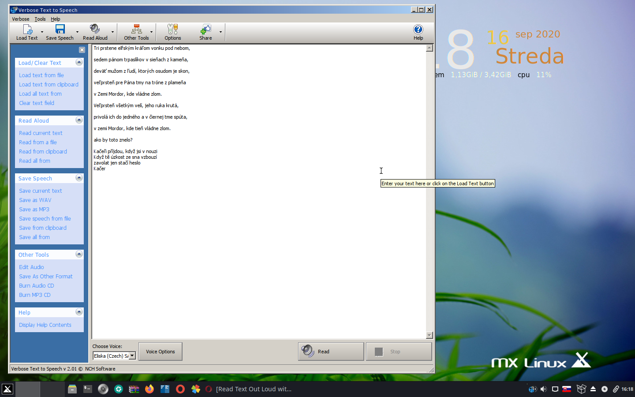Click Burn MP3 CD link
The image size is (635, 397).
34,295
